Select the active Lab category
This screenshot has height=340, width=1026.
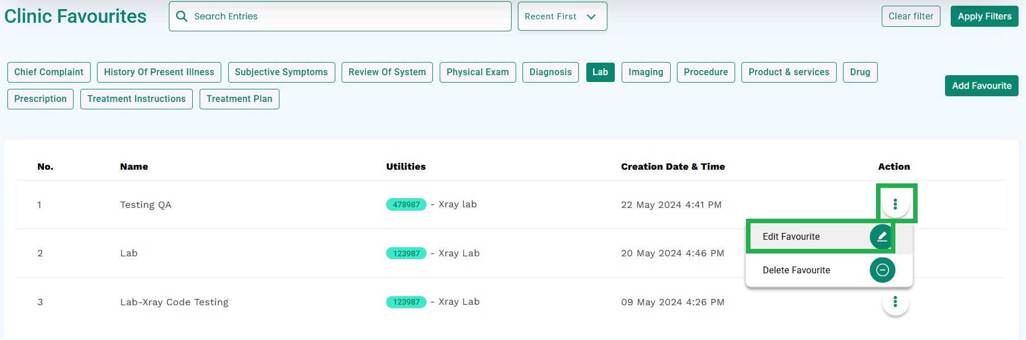click(x=600, y=72)
